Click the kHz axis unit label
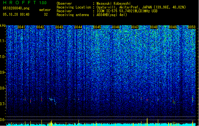Viewport: 199px width, 126px height. [x=3, y=26]
